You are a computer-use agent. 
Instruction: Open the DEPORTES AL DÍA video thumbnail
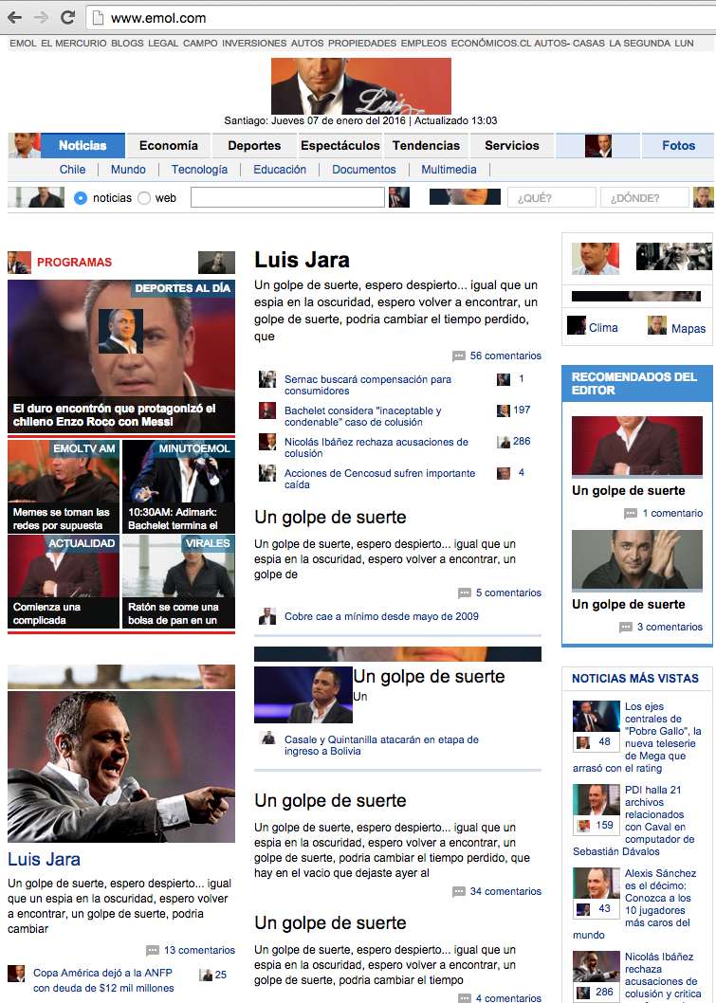[121, 356]
